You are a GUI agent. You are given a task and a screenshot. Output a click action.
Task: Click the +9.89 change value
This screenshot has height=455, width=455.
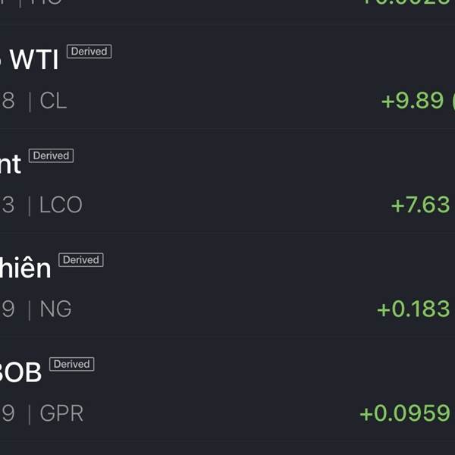(x=413, y=101)
